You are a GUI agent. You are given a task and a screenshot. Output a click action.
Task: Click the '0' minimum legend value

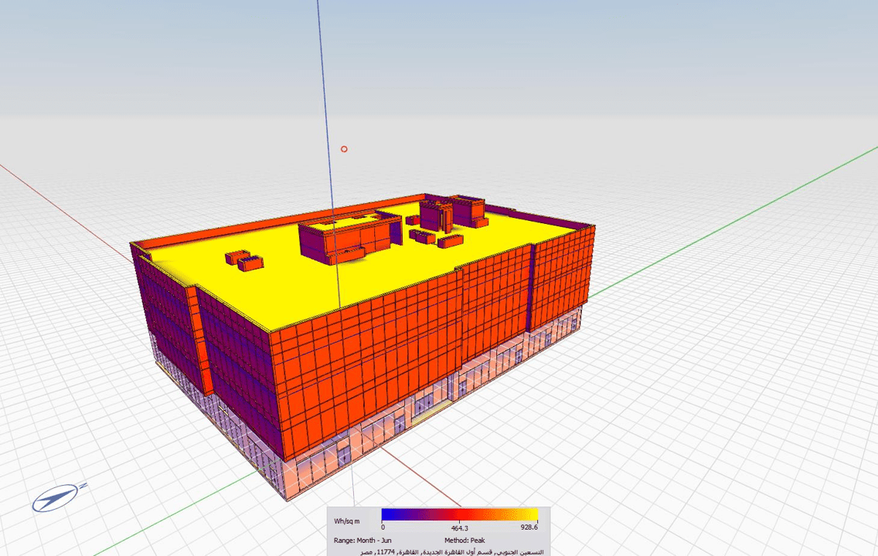click(x=383, y=527)
